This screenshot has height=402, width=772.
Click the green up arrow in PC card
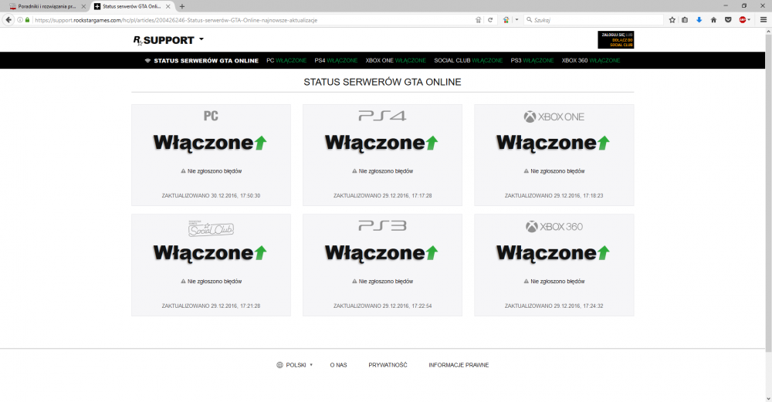coord(260,143)
